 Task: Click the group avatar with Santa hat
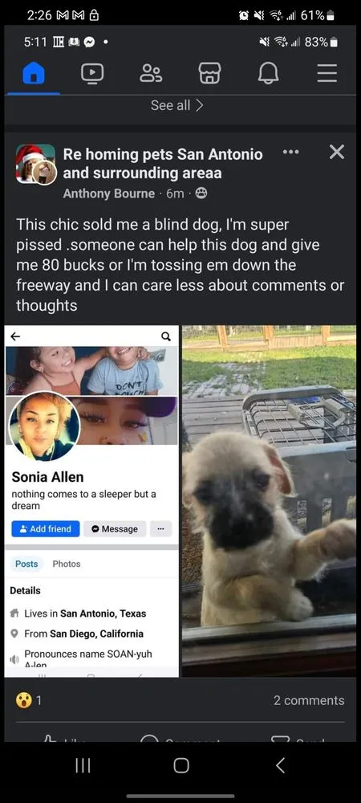pyautogui.click(x=35, y=163)
